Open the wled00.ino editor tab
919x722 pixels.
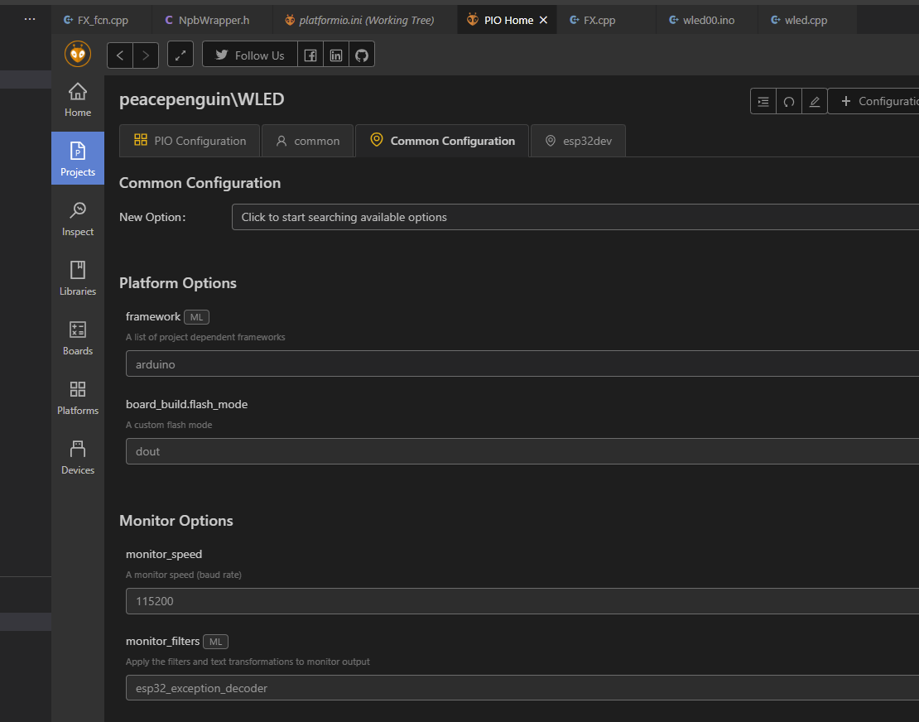707,20
